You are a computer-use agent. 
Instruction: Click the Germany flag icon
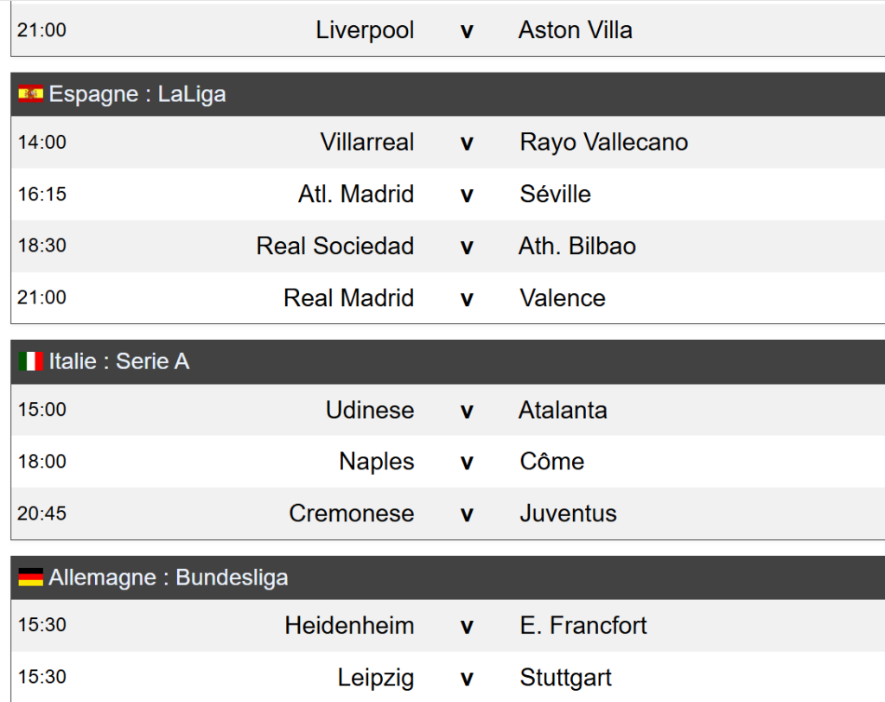click(31, 578)
